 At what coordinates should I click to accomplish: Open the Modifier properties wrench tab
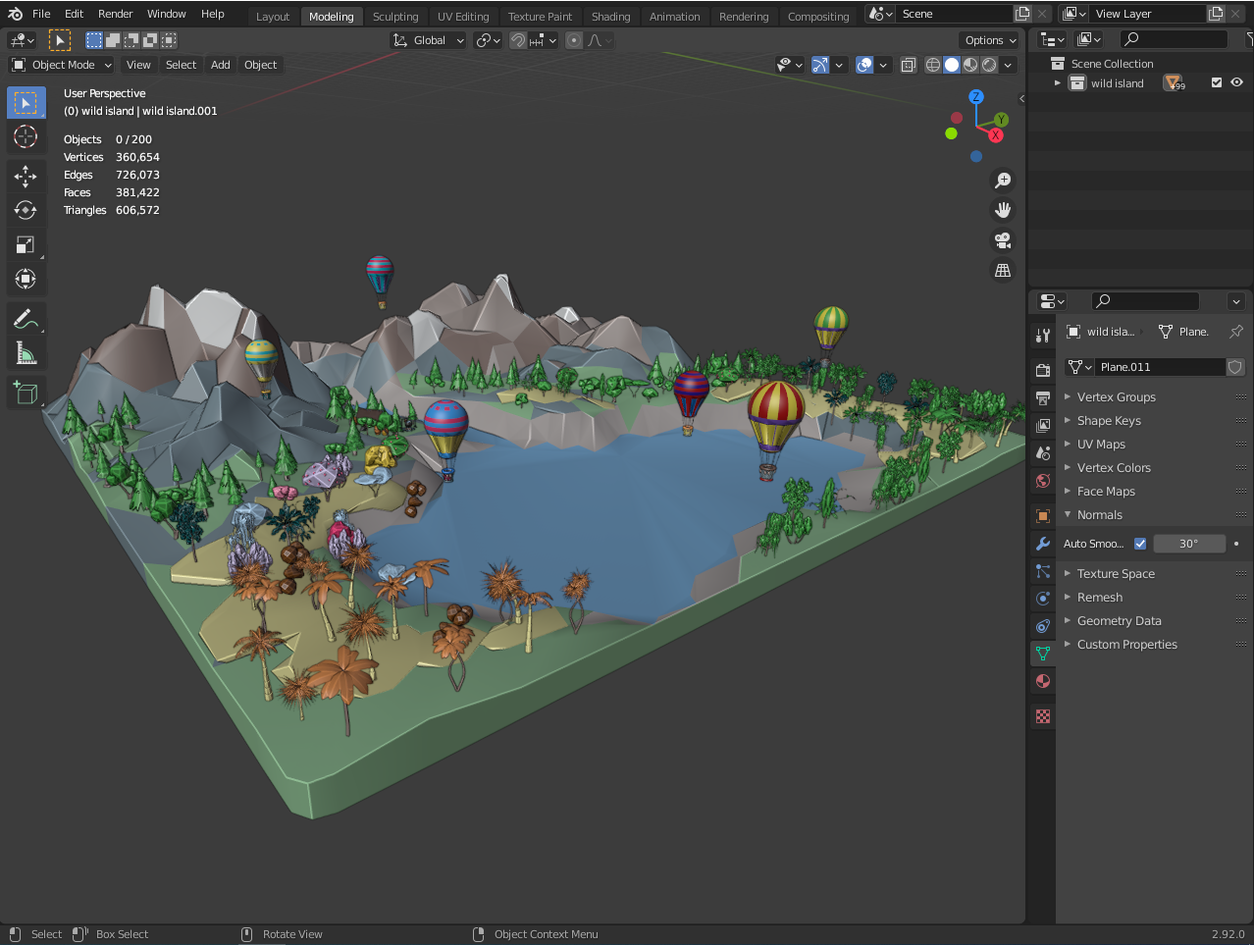[x=1043, y=544]
